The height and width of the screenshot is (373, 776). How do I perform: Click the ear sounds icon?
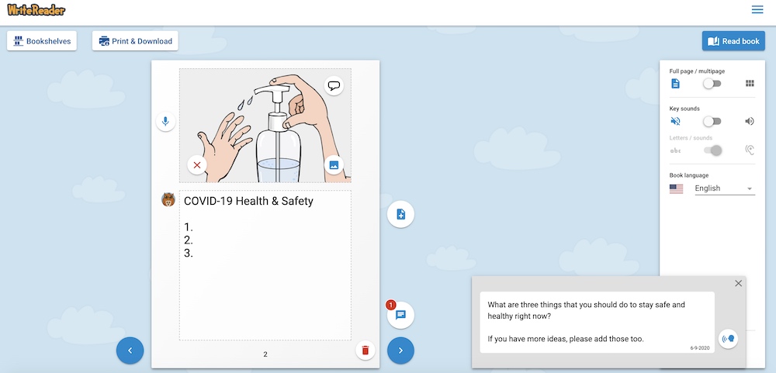point(750,150)
